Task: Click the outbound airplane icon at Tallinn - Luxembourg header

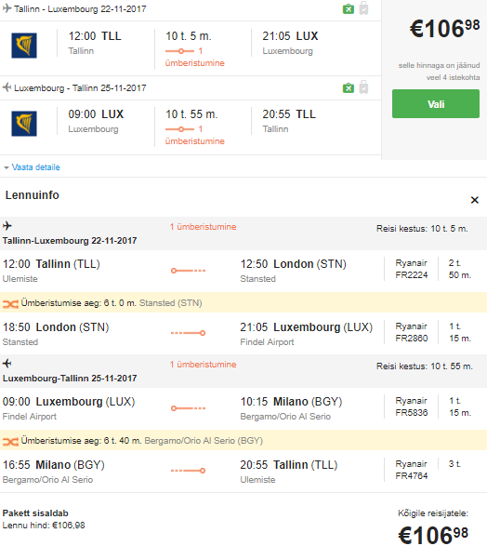Action: tap(7, 8)
